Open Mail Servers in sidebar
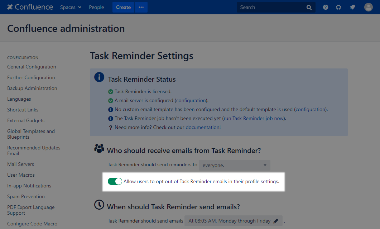This screenshot has width=380, height=229. tap(21, 164)
